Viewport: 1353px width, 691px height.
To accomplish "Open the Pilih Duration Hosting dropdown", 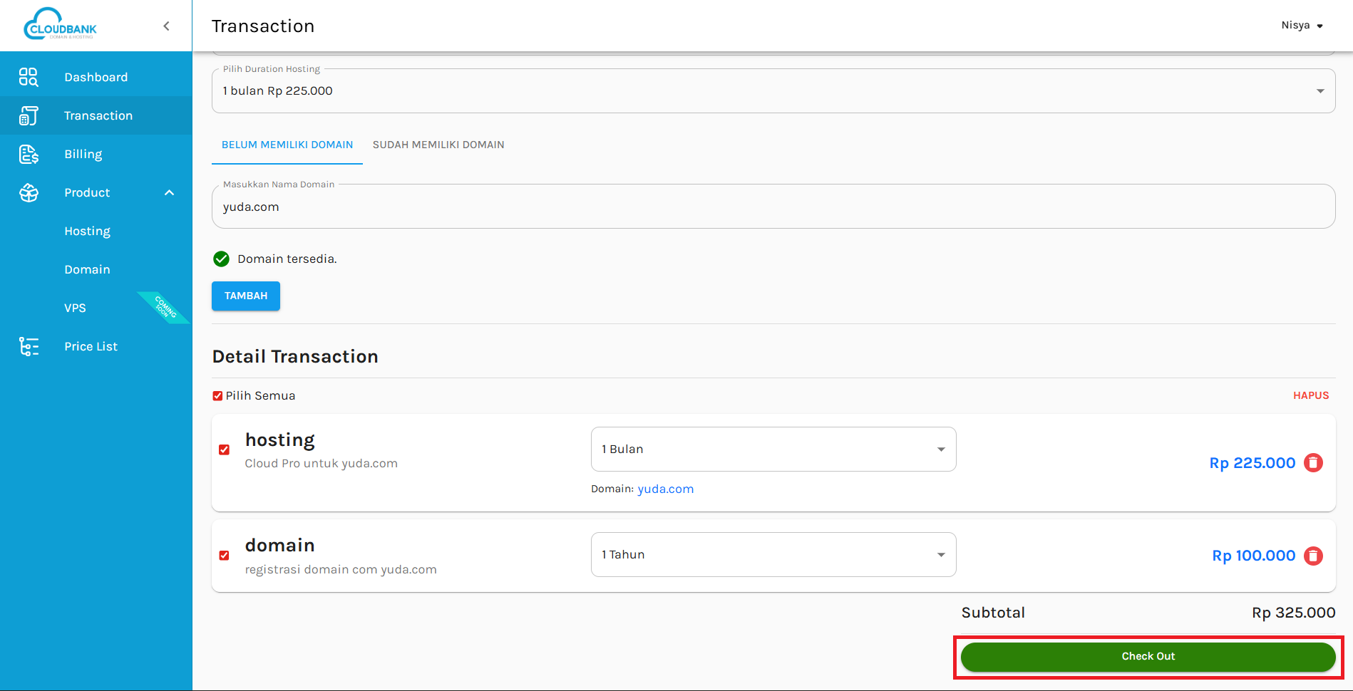I will pyautogui.click(x=773, y=91).
